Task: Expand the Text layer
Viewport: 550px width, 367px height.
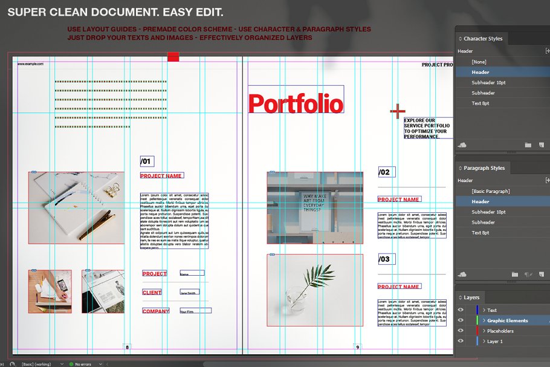Action: click(484, 310)
